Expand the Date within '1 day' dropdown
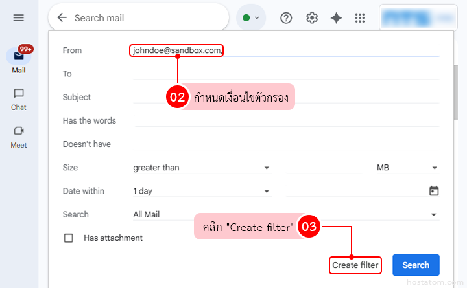467x288 pixels. [x=201, y=191]
